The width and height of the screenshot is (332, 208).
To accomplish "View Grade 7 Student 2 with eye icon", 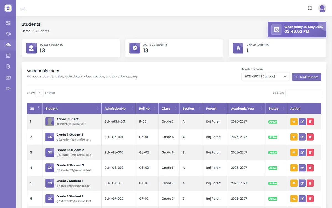I will pos(294,199).
